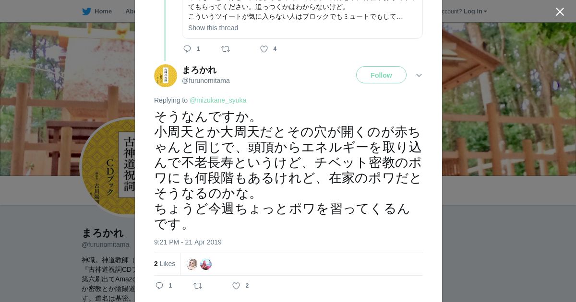Retweet the upper thread tweet
This screenshot has width=576, height=302.
pyautogui.click(x=226, y=49)
